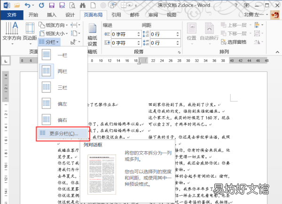Click the Save As disk-with-pencil icon
The width and height of the screenshot is (282, 204).
coord(62,5)
